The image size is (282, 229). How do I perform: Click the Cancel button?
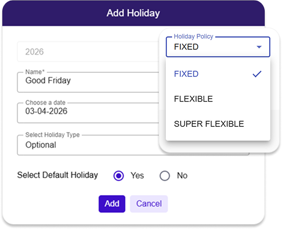point(149,204)
